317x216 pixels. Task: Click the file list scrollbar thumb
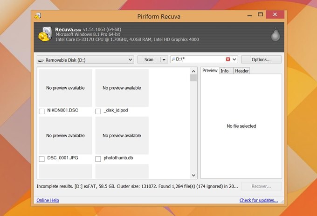(x=193, y=78)
